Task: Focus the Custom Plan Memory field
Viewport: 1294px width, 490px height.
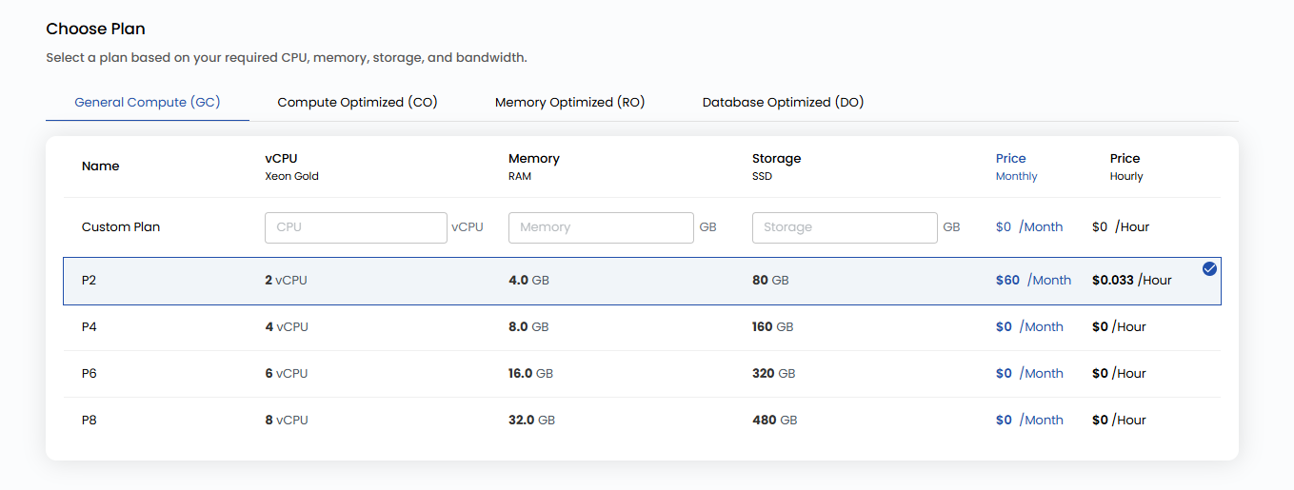Action: [x=600, y=227]
